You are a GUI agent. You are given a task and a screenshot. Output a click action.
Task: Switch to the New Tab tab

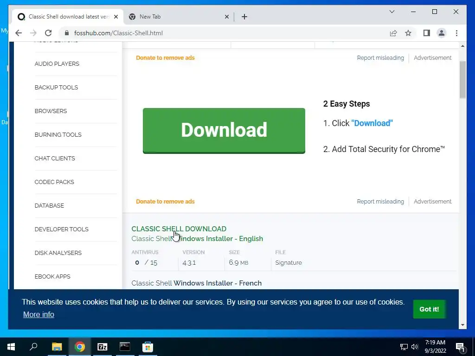click(179, 17)
